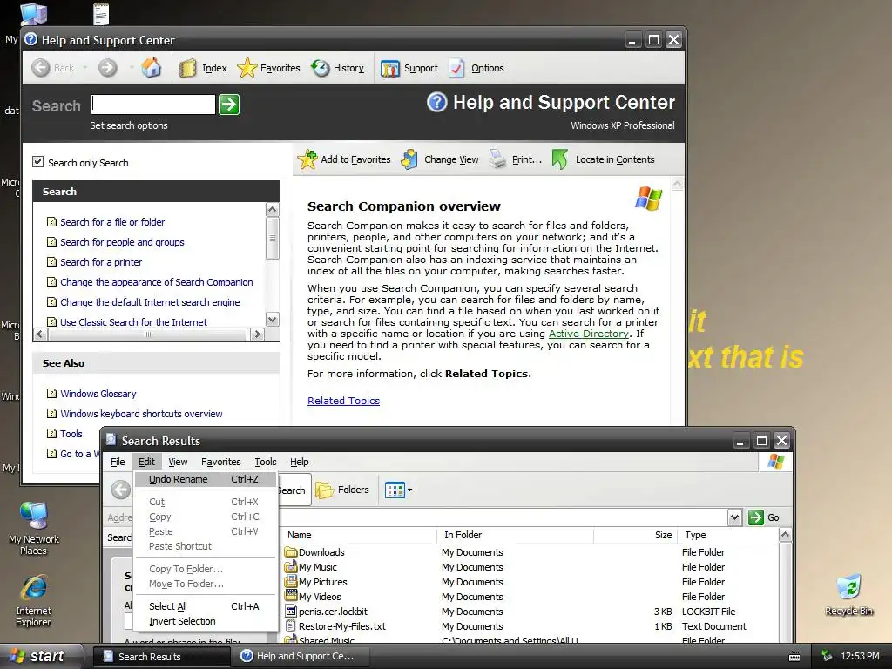Screen dimensions: 892x669
Task: Click the Windows Start button
Action: (x=38, y=657)
